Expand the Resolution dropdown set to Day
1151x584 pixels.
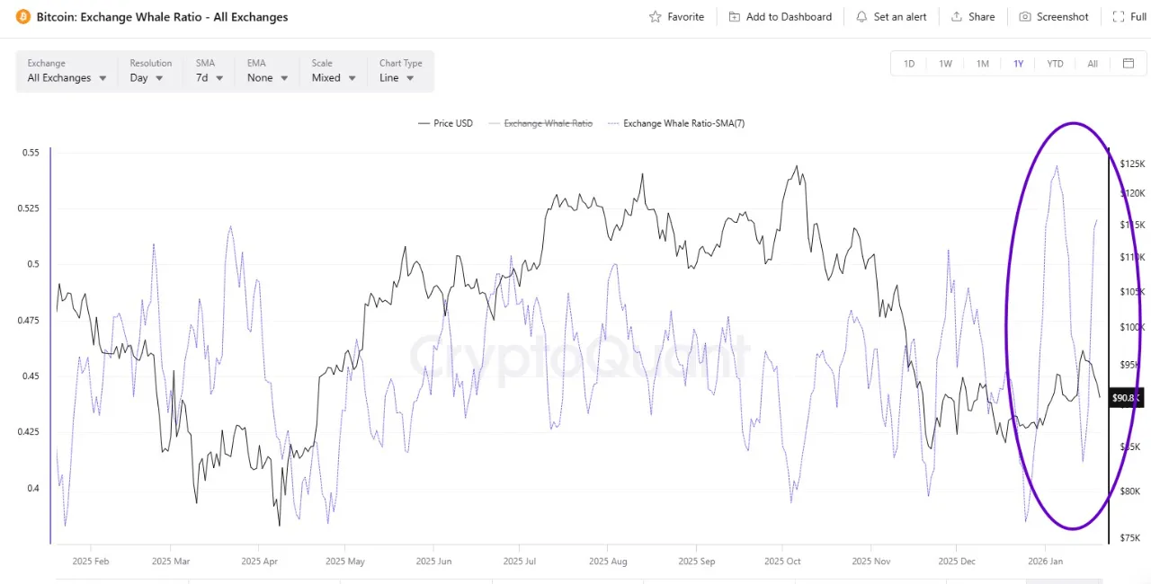coord(147,77)
